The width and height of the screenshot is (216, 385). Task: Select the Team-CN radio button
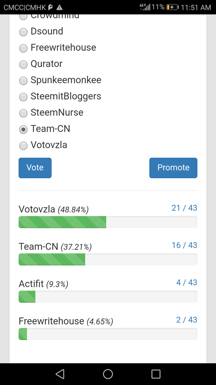tap(23, 129)
